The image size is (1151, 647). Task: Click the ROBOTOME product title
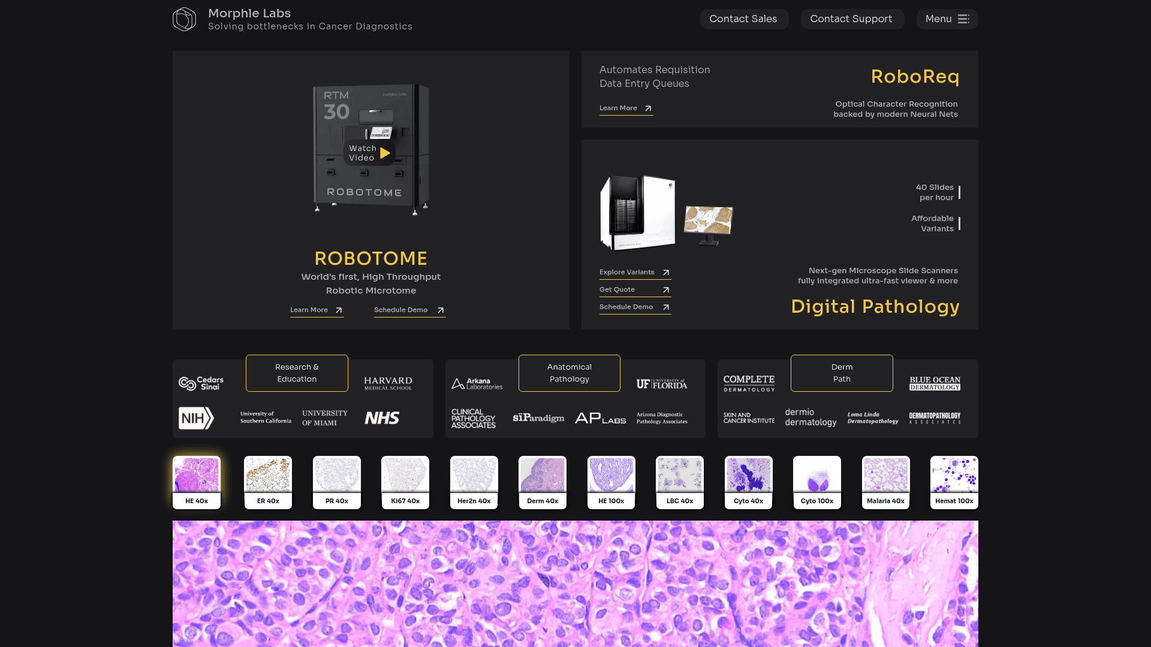click(x=371, y=258)
